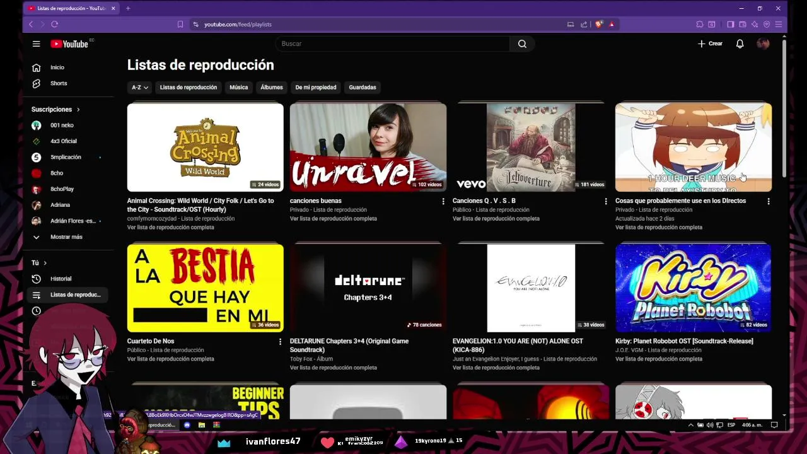Open options menu for canciones buenas playlist
This screenshot has height=454, width=807.
(x=443, y=201)
